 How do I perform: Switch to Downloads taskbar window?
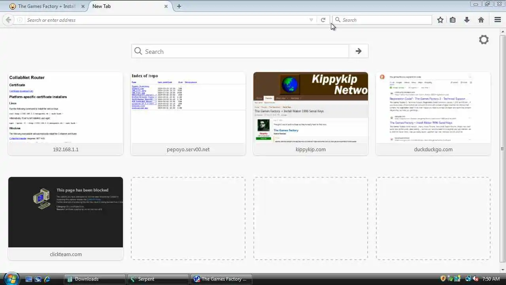pyautogui.click(x=94, y=279)
